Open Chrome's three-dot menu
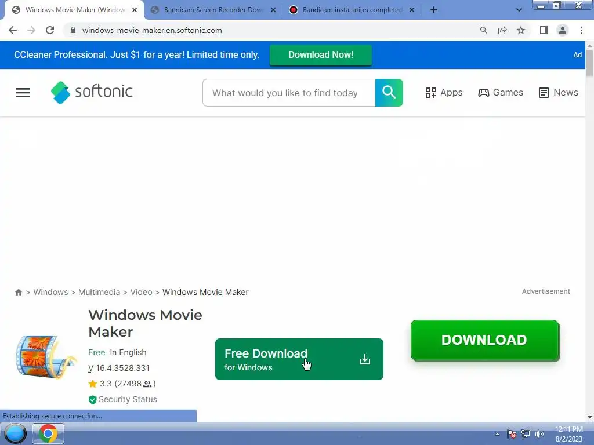The image size is (594, 445). (x=581, y=30)
